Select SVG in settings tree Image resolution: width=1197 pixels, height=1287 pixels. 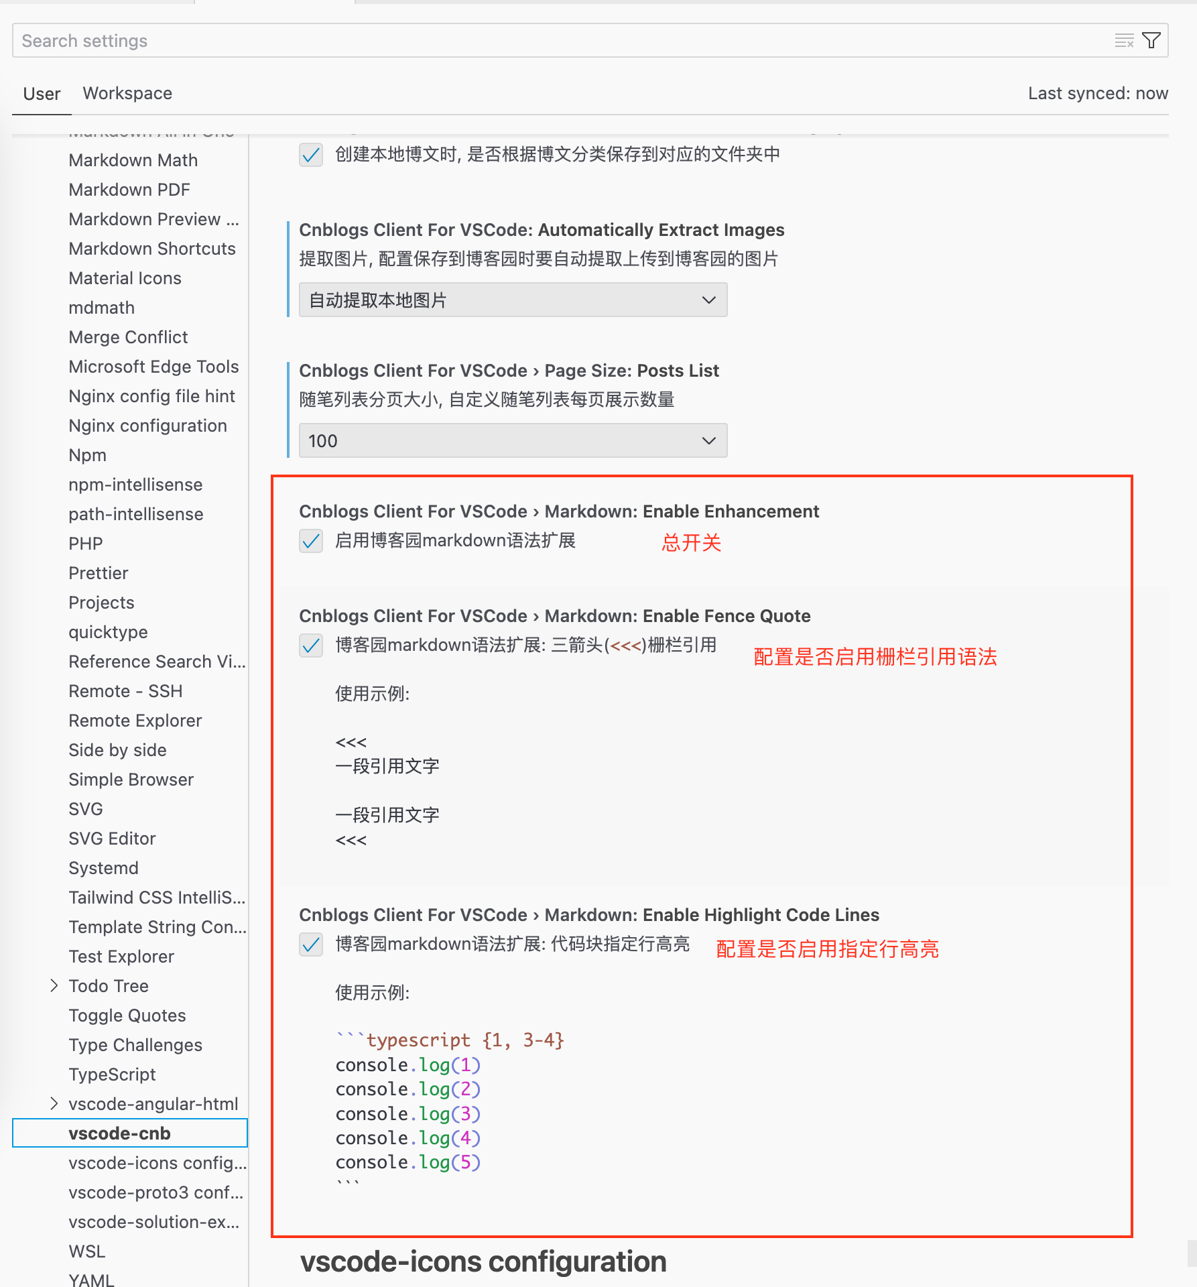86,809
